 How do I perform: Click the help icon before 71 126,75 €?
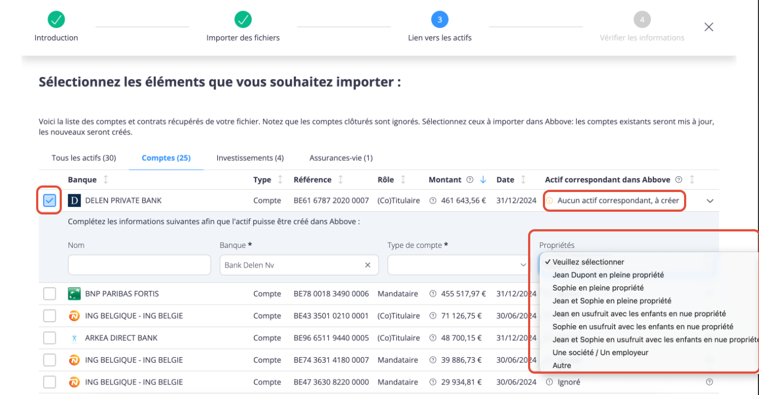point(433,316)
